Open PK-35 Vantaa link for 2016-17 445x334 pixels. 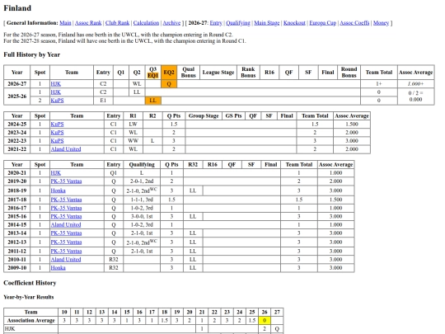click(x=66, y=208)
